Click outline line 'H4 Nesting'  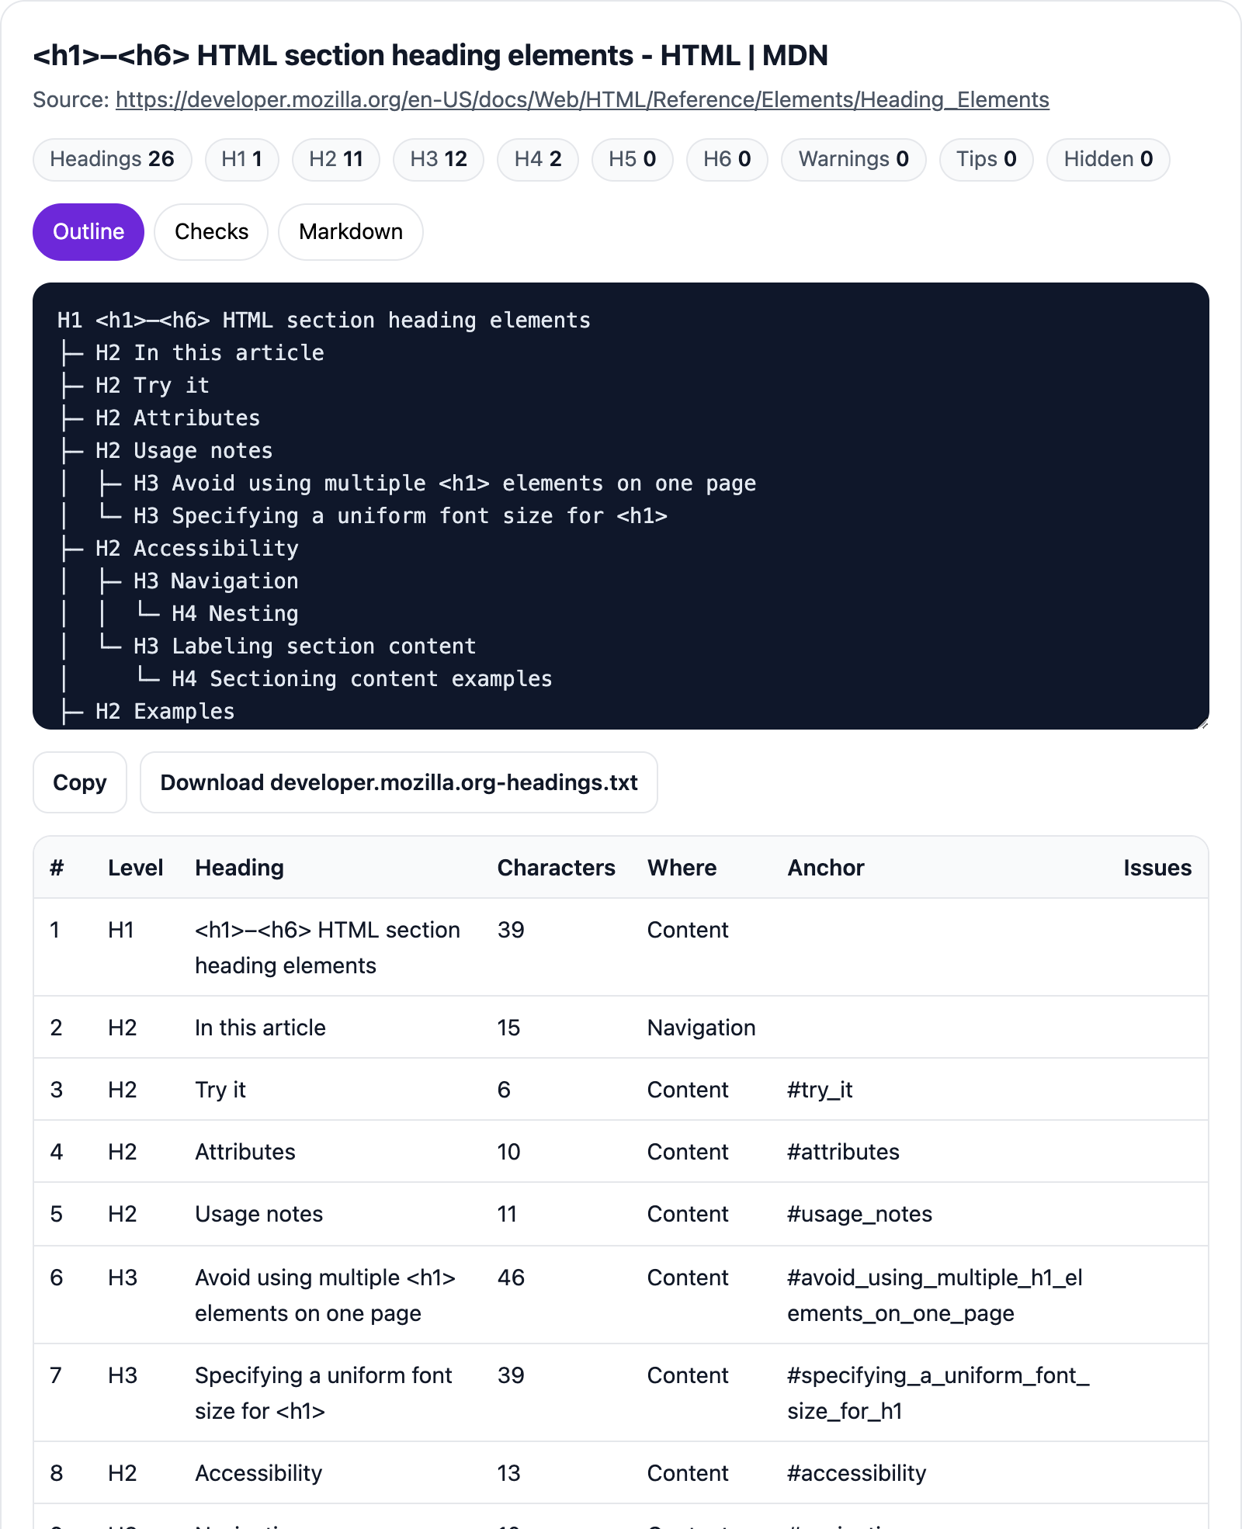[235, 613]
